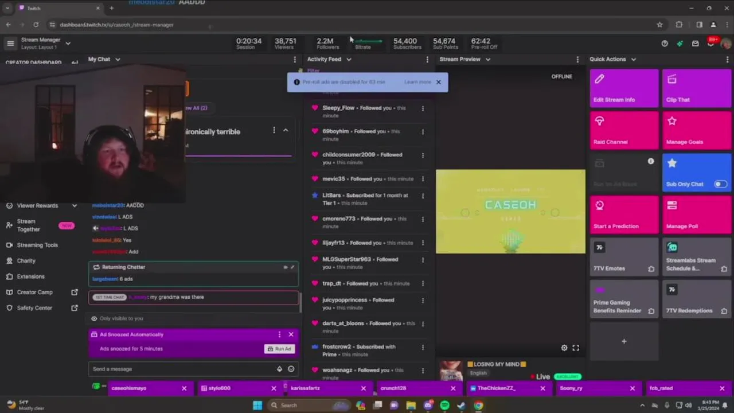Click the browser address bar URL
The width and height of the screenshot is (734, 413).
[x=116, y=25]
